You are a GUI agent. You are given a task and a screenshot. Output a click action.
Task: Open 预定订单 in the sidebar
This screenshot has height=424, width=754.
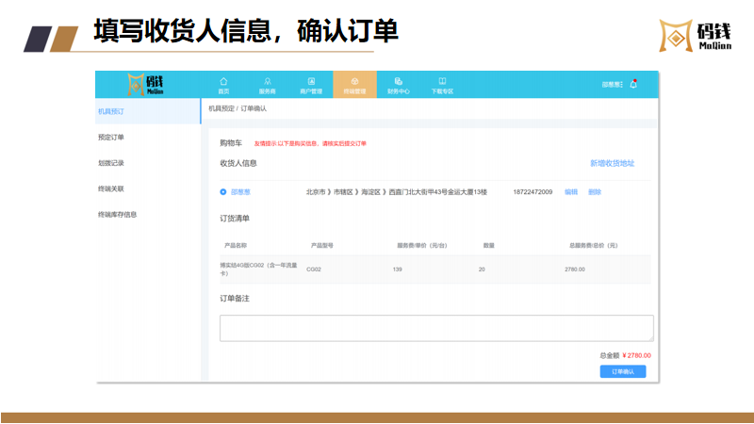tap(111, 138)
